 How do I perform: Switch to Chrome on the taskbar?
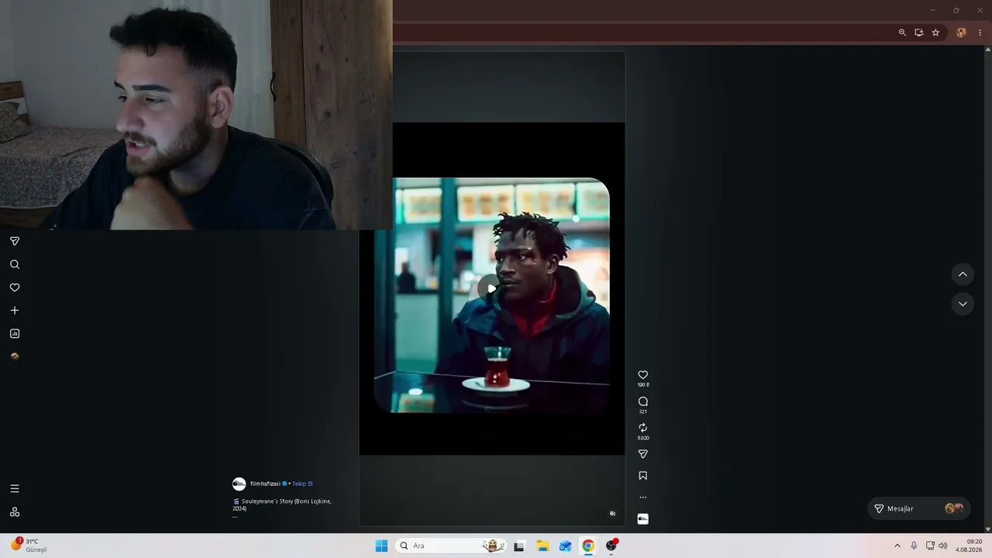588,546
